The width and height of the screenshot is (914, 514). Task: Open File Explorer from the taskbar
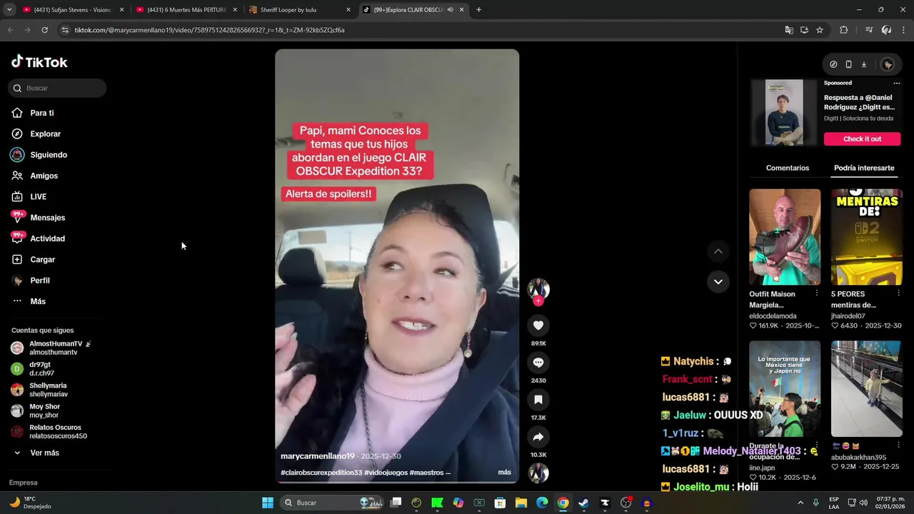point(521,503)
